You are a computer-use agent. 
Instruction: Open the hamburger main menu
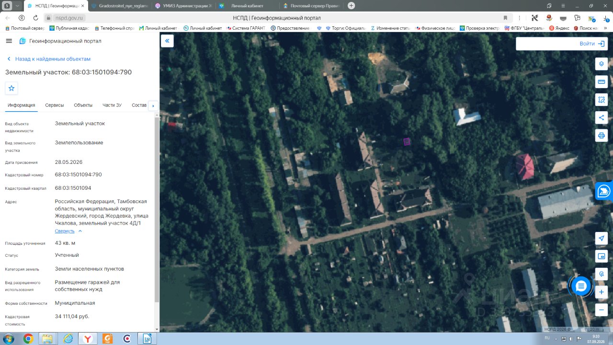click(x=9, y=41)
